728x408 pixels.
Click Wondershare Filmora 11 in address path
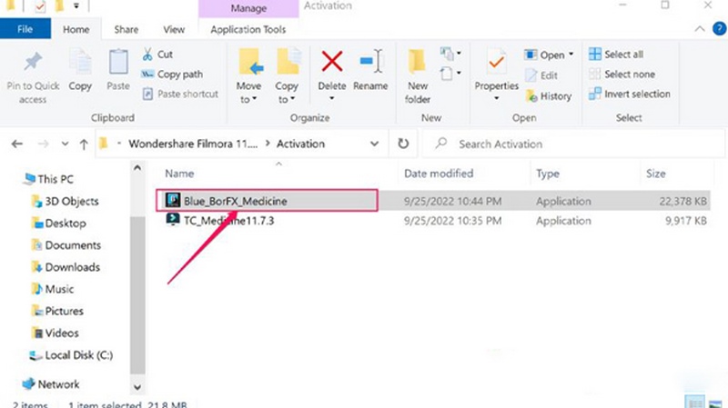[193, 144]
